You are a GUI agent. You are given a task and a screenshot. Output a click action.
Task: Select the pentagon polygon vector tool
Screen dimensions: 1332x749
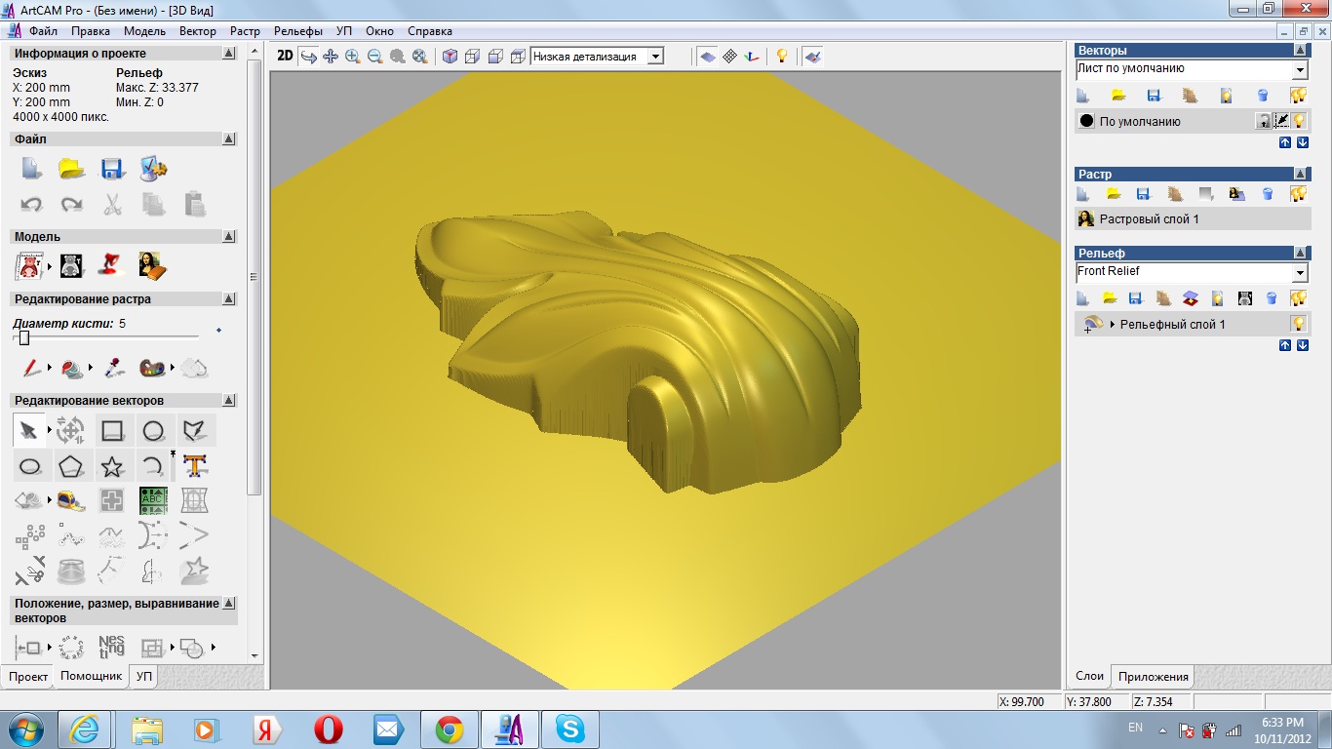71,466
